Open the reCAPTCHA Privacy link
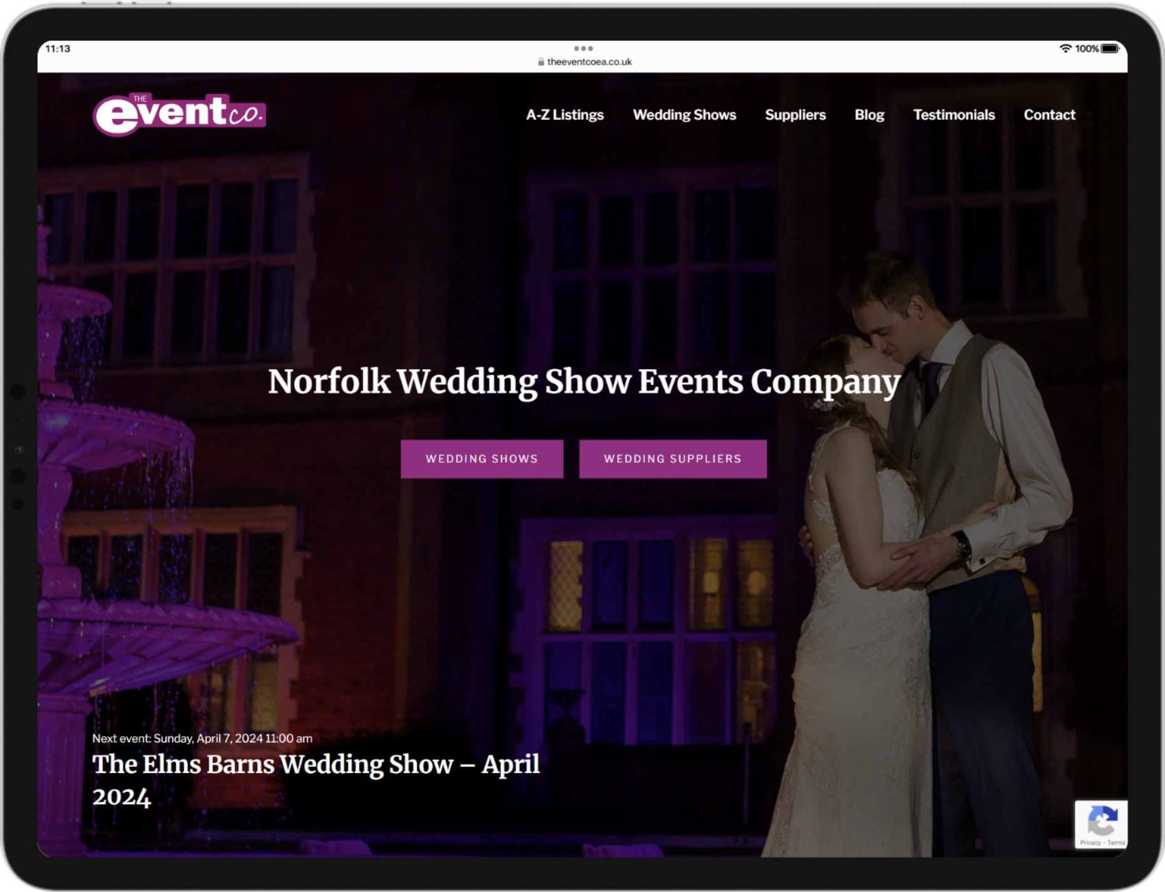The width and height of the screenshot is (1165, 892). (1090, 843)
